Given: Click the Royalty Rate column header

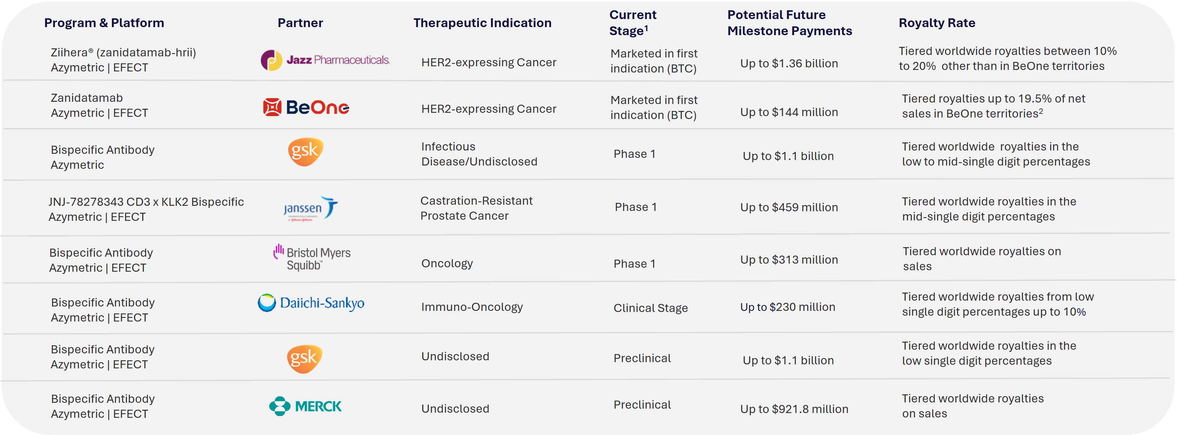Looking at the screenshot, I should tap(937, 23).
